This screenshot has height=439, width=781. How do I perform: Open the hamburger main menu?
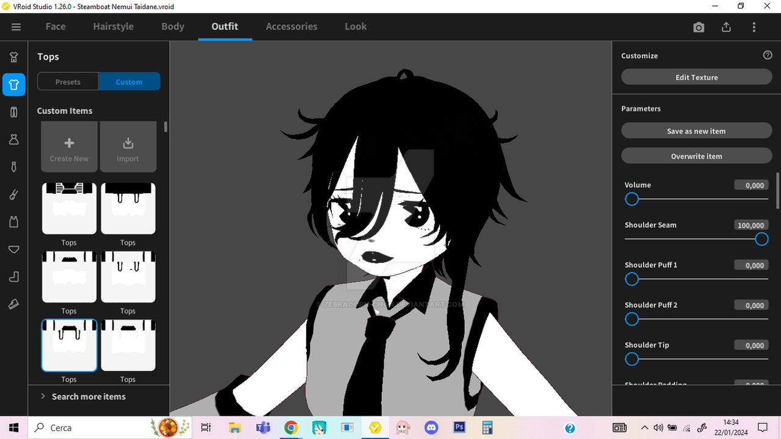point(16,27)
